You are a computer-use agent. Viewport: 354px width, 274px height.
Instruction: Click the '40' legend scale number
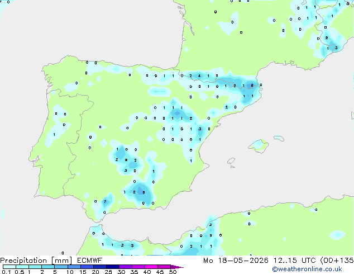(147, 272)
